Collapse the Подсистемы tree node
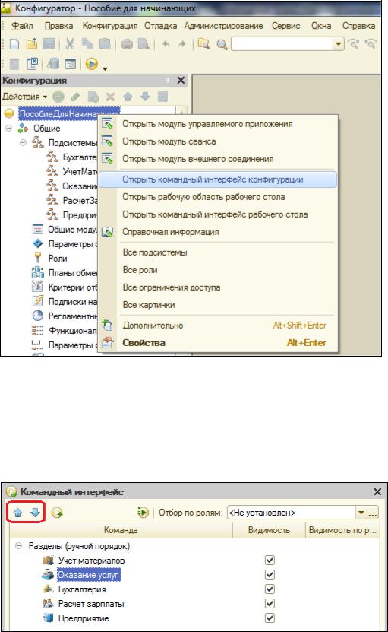The height and width of the screenshot is (632, 388). [23, 143]
